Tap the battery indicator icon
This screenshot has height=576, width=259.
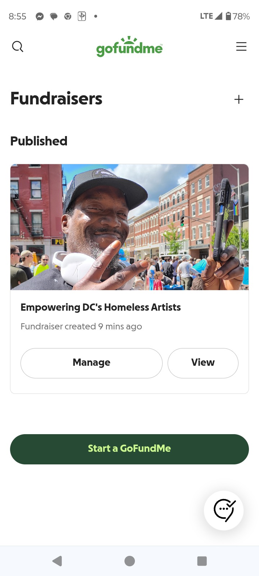coord(228,16)
